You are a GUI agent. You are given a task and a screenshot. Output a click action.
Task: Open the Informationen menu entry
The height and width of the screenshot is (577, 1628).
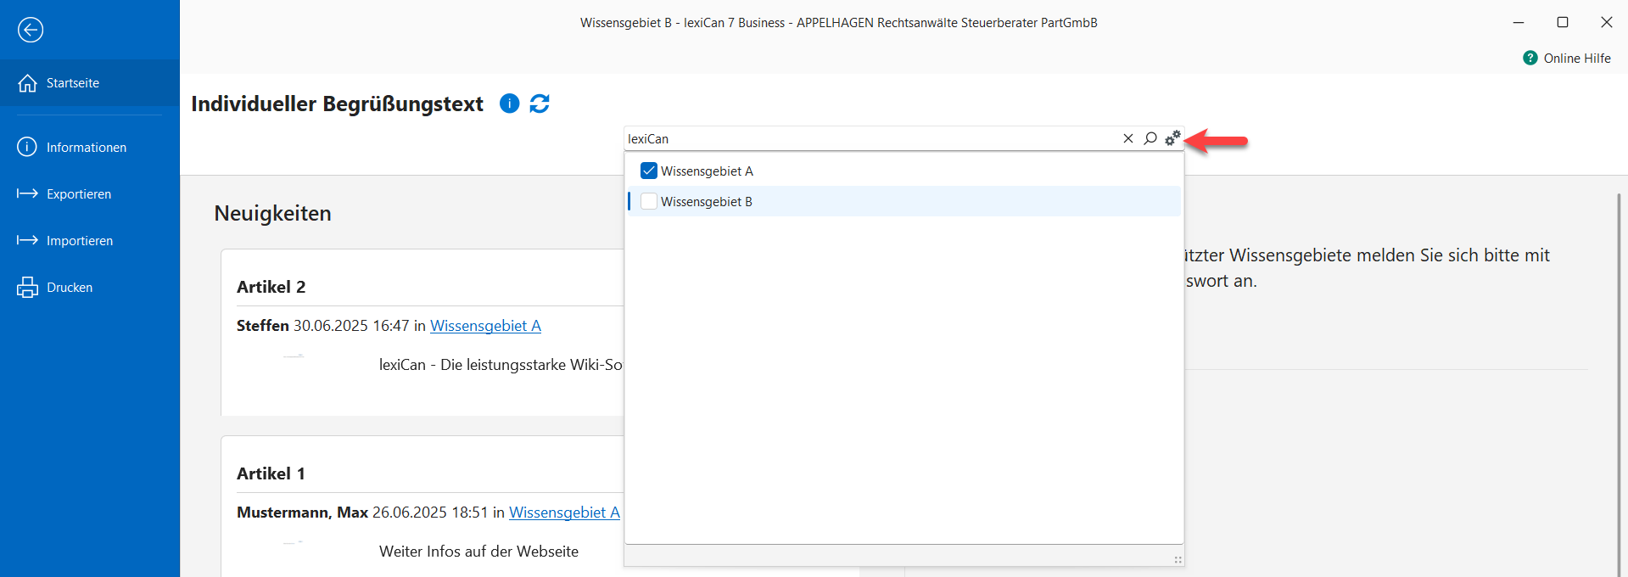coord(86,148)
